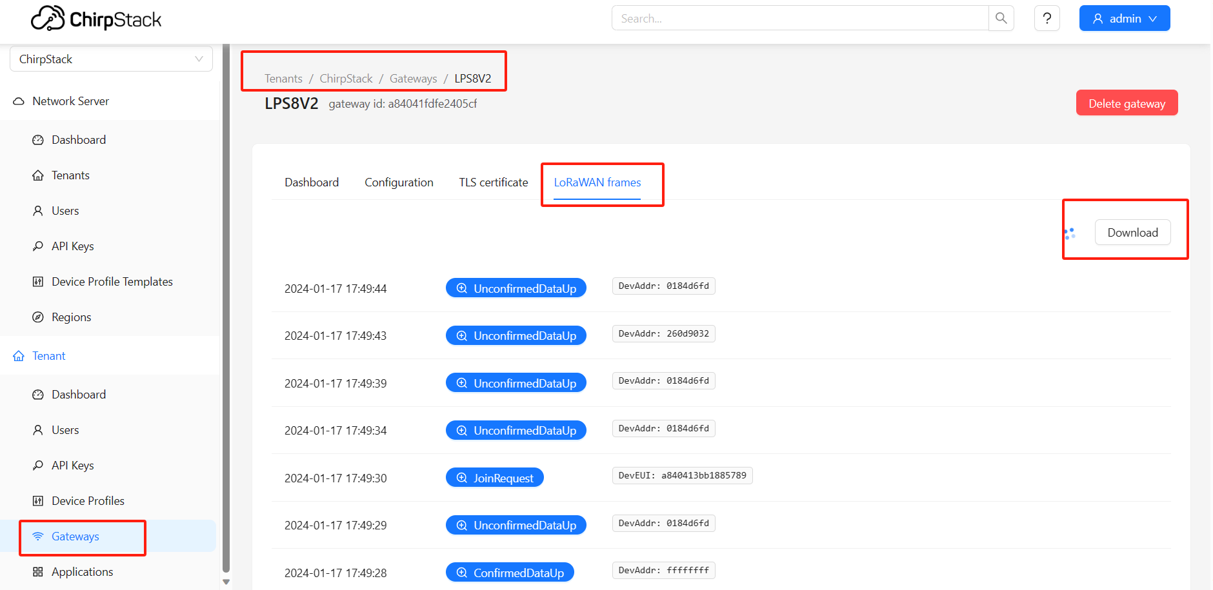The image size is (1213, 590).
Task: Open the help question mark button
Action: click(x=1047, y=18)
